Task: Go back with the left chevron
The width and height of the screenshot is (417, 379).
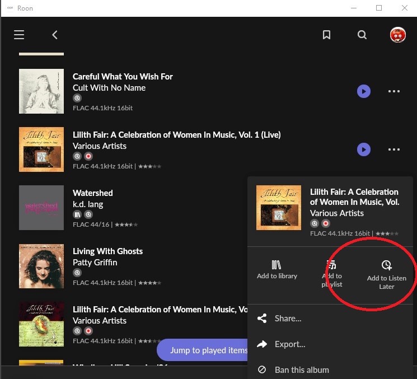Action: coord(55,35)
